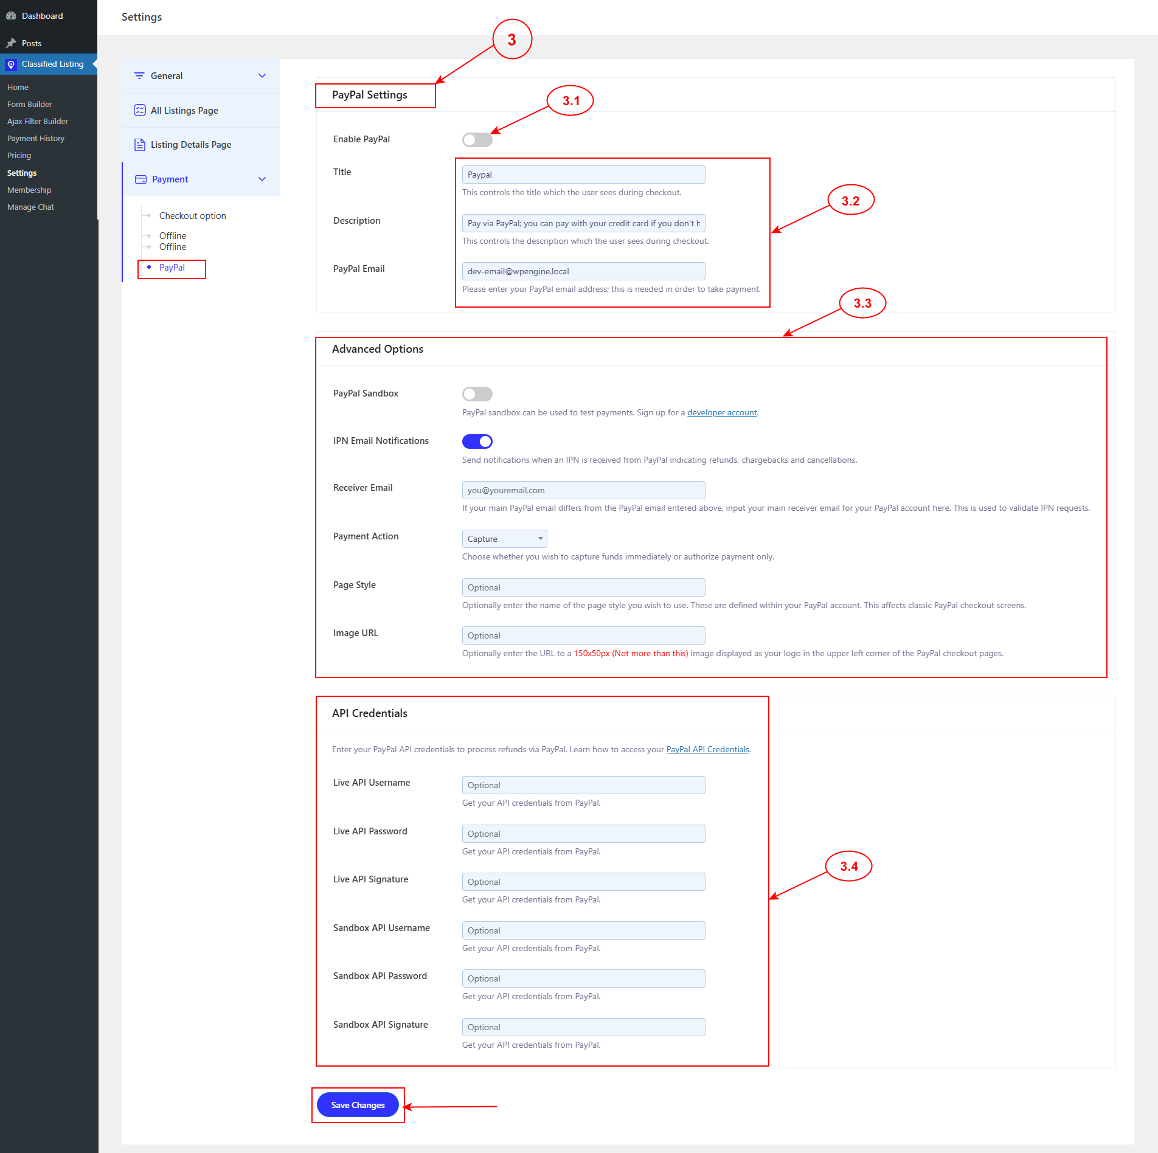Click the Settings item in sidebar

(x=22, y=173)
